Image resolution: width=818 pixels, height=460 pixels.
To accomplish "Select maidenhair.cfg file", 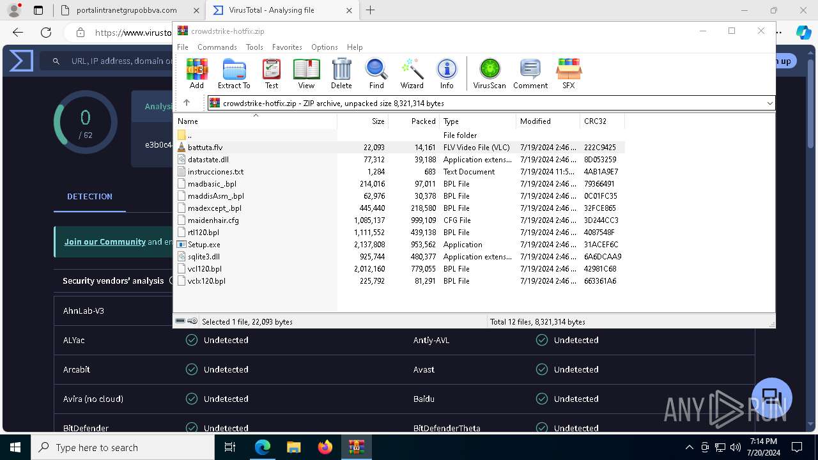I will tap(399, 220).
